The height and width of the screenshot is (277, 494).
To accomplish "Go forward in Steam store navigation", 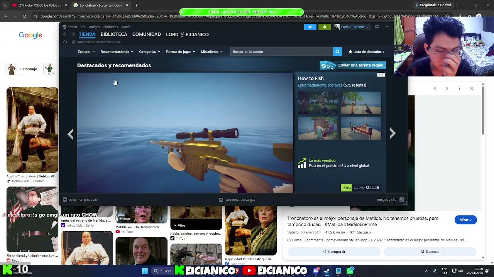I will [x=73, y=35].
